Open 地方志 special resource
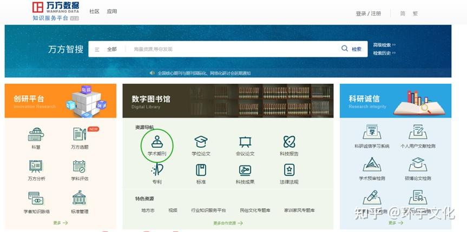The height and width of the screenshot is (232, 467). pyautogui.click(x=148, y=210)
